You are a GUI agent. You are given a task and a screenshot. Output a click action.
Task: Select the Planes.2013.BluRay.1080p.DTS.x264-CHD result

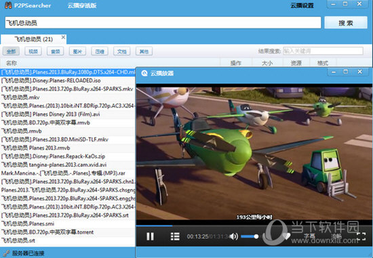tap(68, 72)
